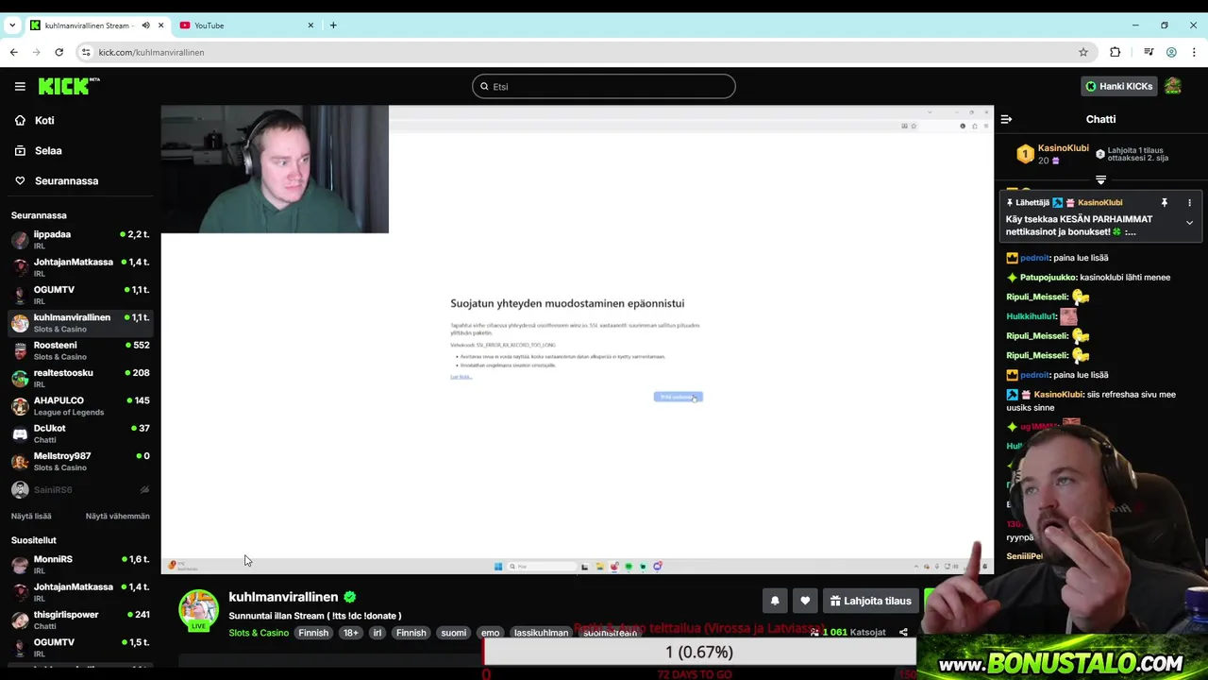The width and height of the screenshot is (1208, 680).
Task: Open pinned message three-dot options
Action: point(1189,202)
